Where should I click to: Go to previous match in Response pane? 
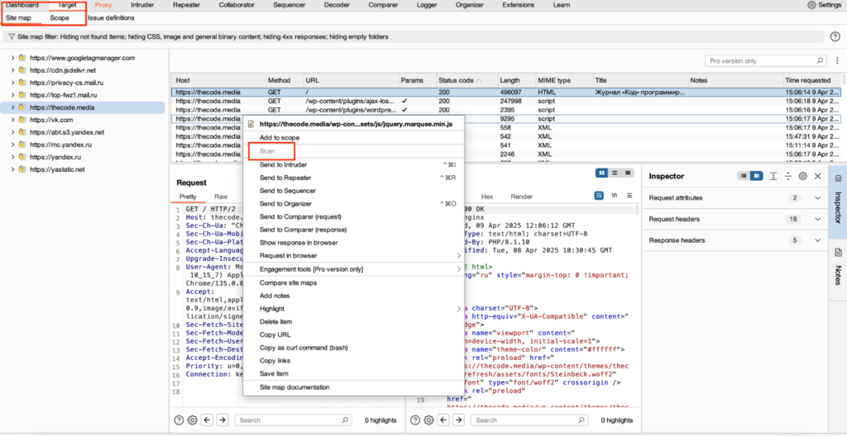click(443, 419)
